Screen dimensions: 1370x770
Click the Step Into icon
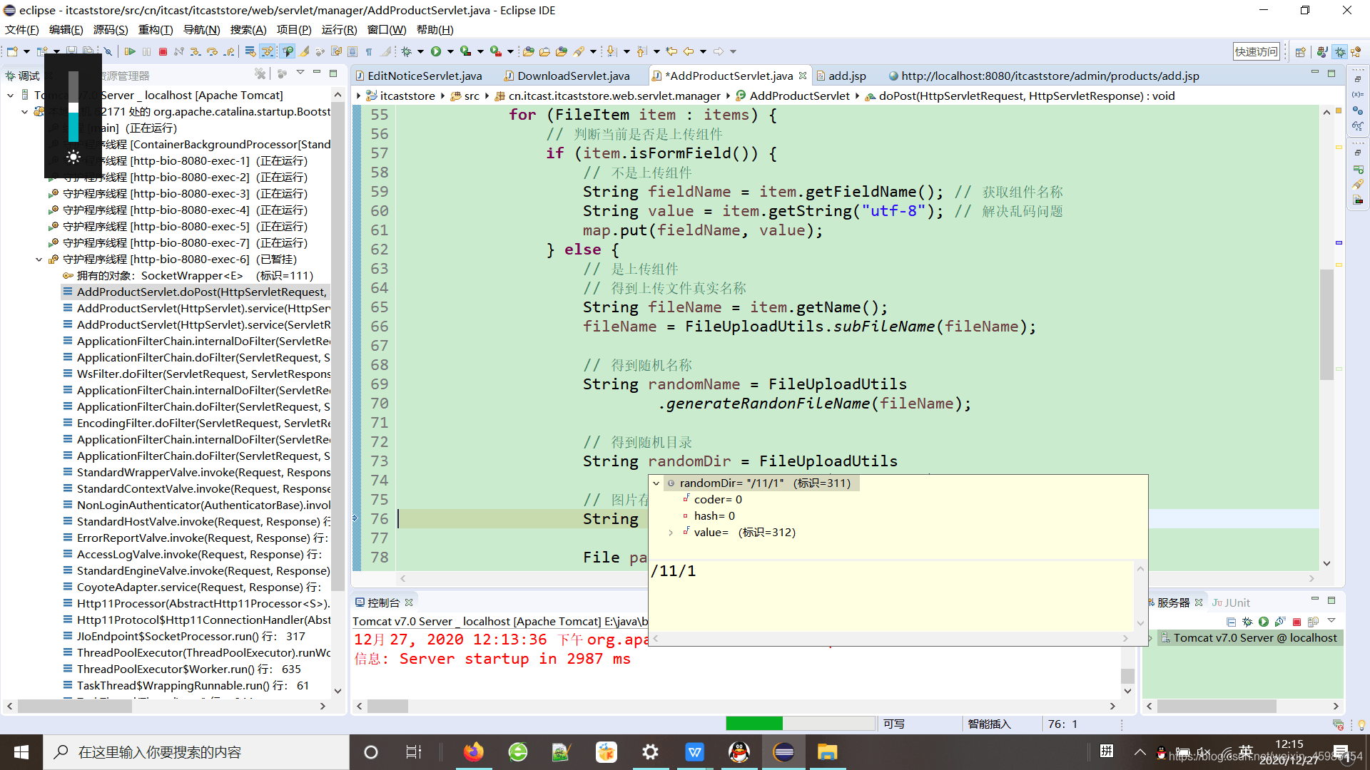pos(196,51)
